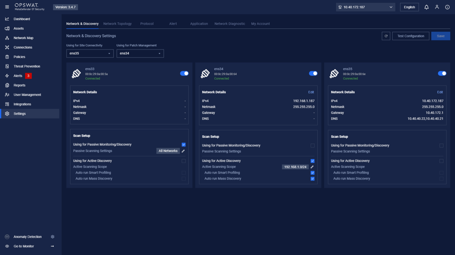The width and height of the screenshot is (455, 255).
Task: Click the ens34 network plug icon
Action: [205, 74]
